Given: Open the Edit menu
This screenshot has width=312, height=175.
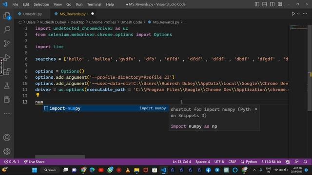Looking at the screenshot, I should point(26,4).
